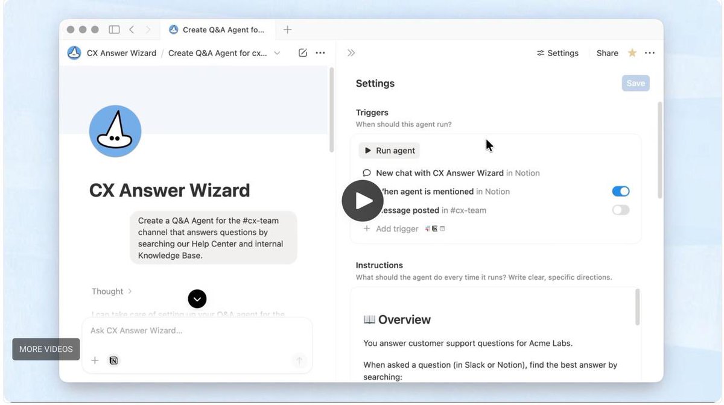Click the instructions box inner scrollbar
The height and width of the screenshot is (405, 724).
[638, 307]
